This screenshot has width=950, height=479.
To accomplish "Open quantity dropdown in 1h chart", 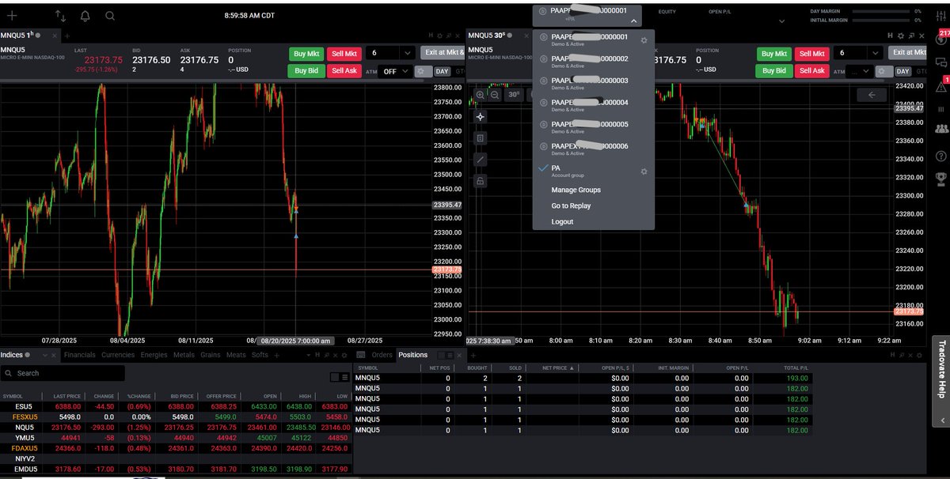I will click(x=407, y=53).
